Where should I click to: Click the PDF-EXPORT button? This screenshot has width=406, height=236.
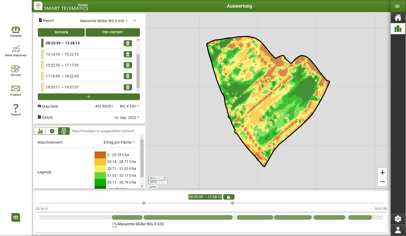click(x=113, y=32)
